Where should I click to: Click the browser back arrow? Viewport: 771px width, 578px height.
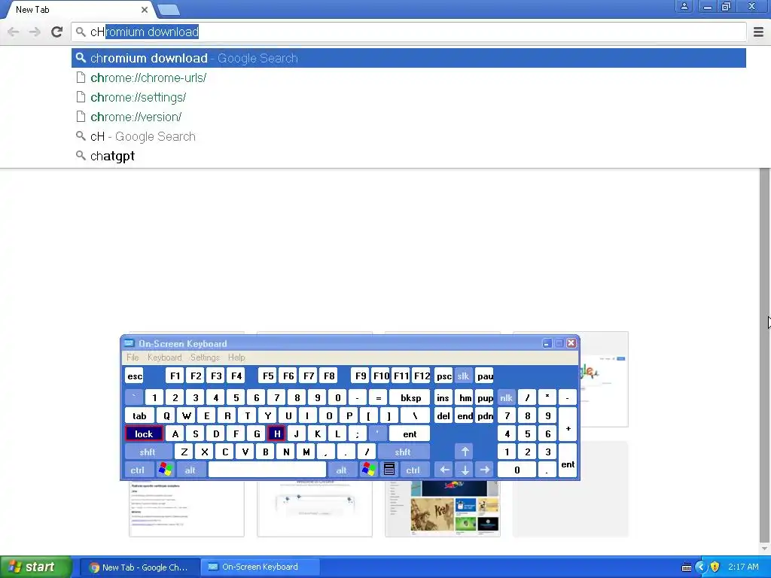pos(14,32)
